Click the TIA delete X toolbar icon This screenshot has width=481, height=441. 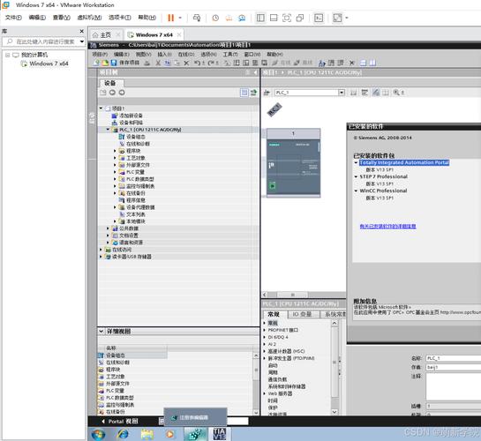pyautogui.click(x=186, y=63)
